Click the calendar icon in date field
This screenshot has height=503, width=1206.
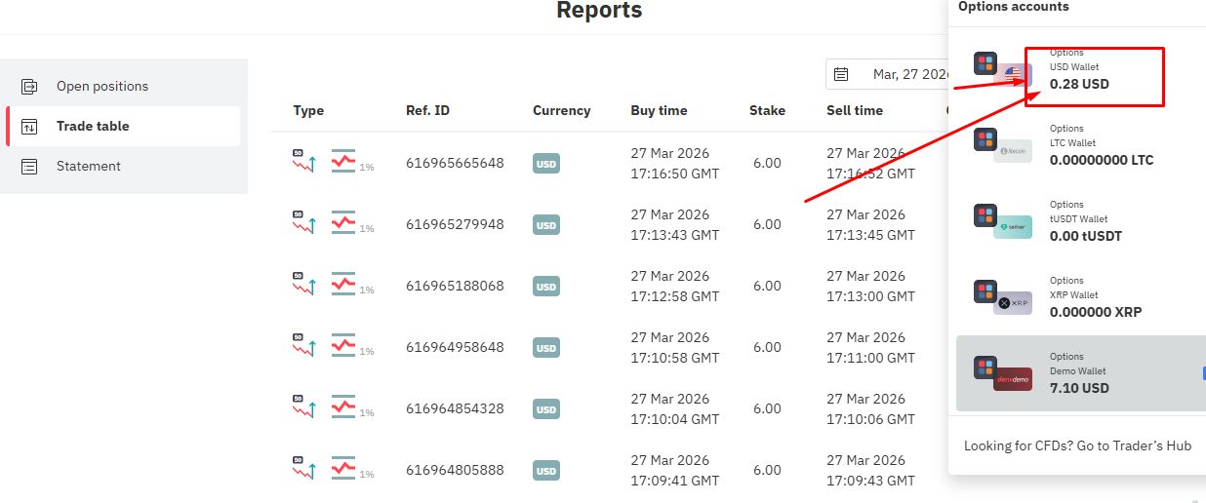click(841, 74)
